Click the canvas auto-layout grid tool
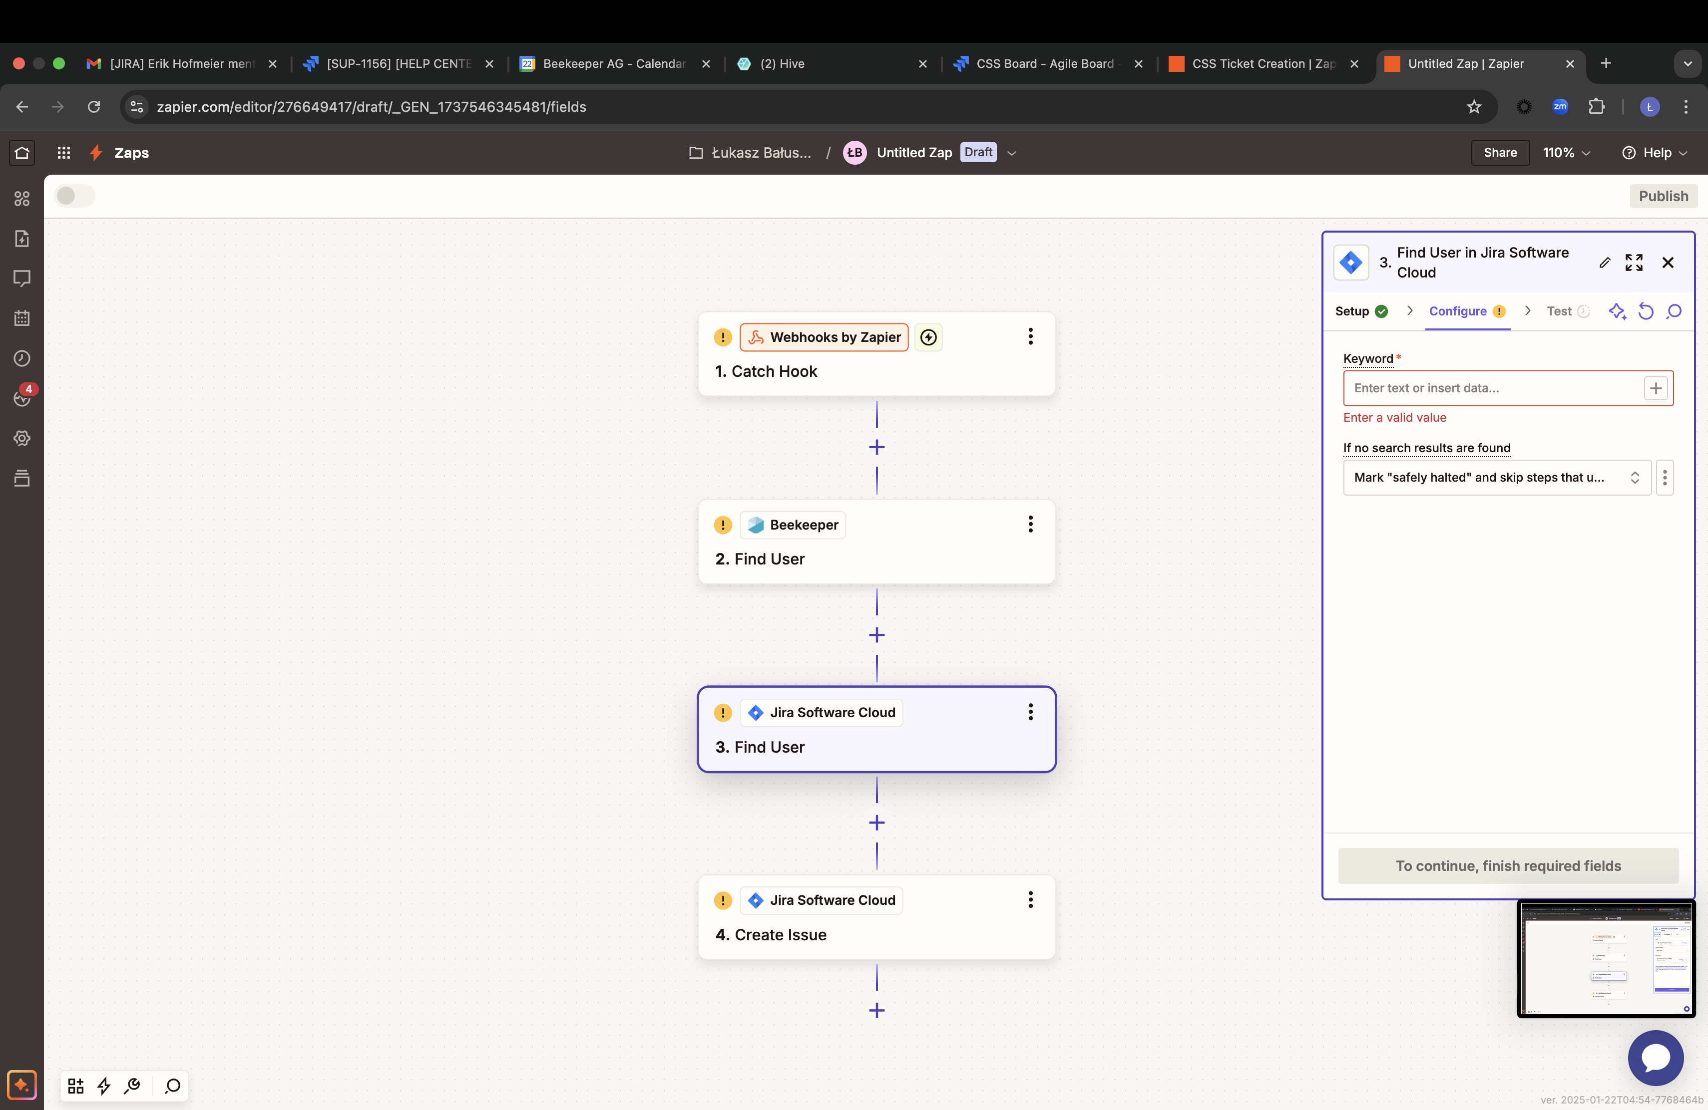This screenshot has width=1708, height=1110. tap(76, 1086)
